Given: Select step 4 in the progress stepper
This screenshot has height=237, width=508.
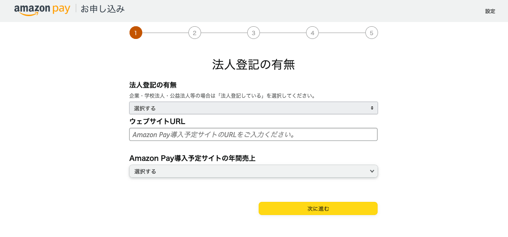Looking at the screenshot, I should point(312,33).
